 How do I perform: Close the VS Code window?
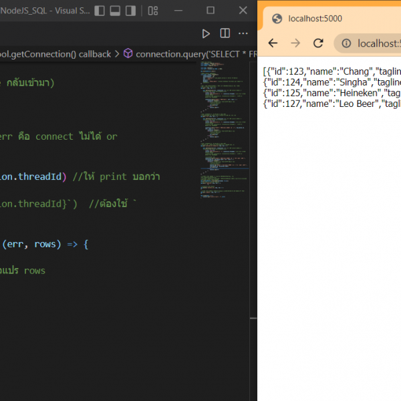coord(241,11)
